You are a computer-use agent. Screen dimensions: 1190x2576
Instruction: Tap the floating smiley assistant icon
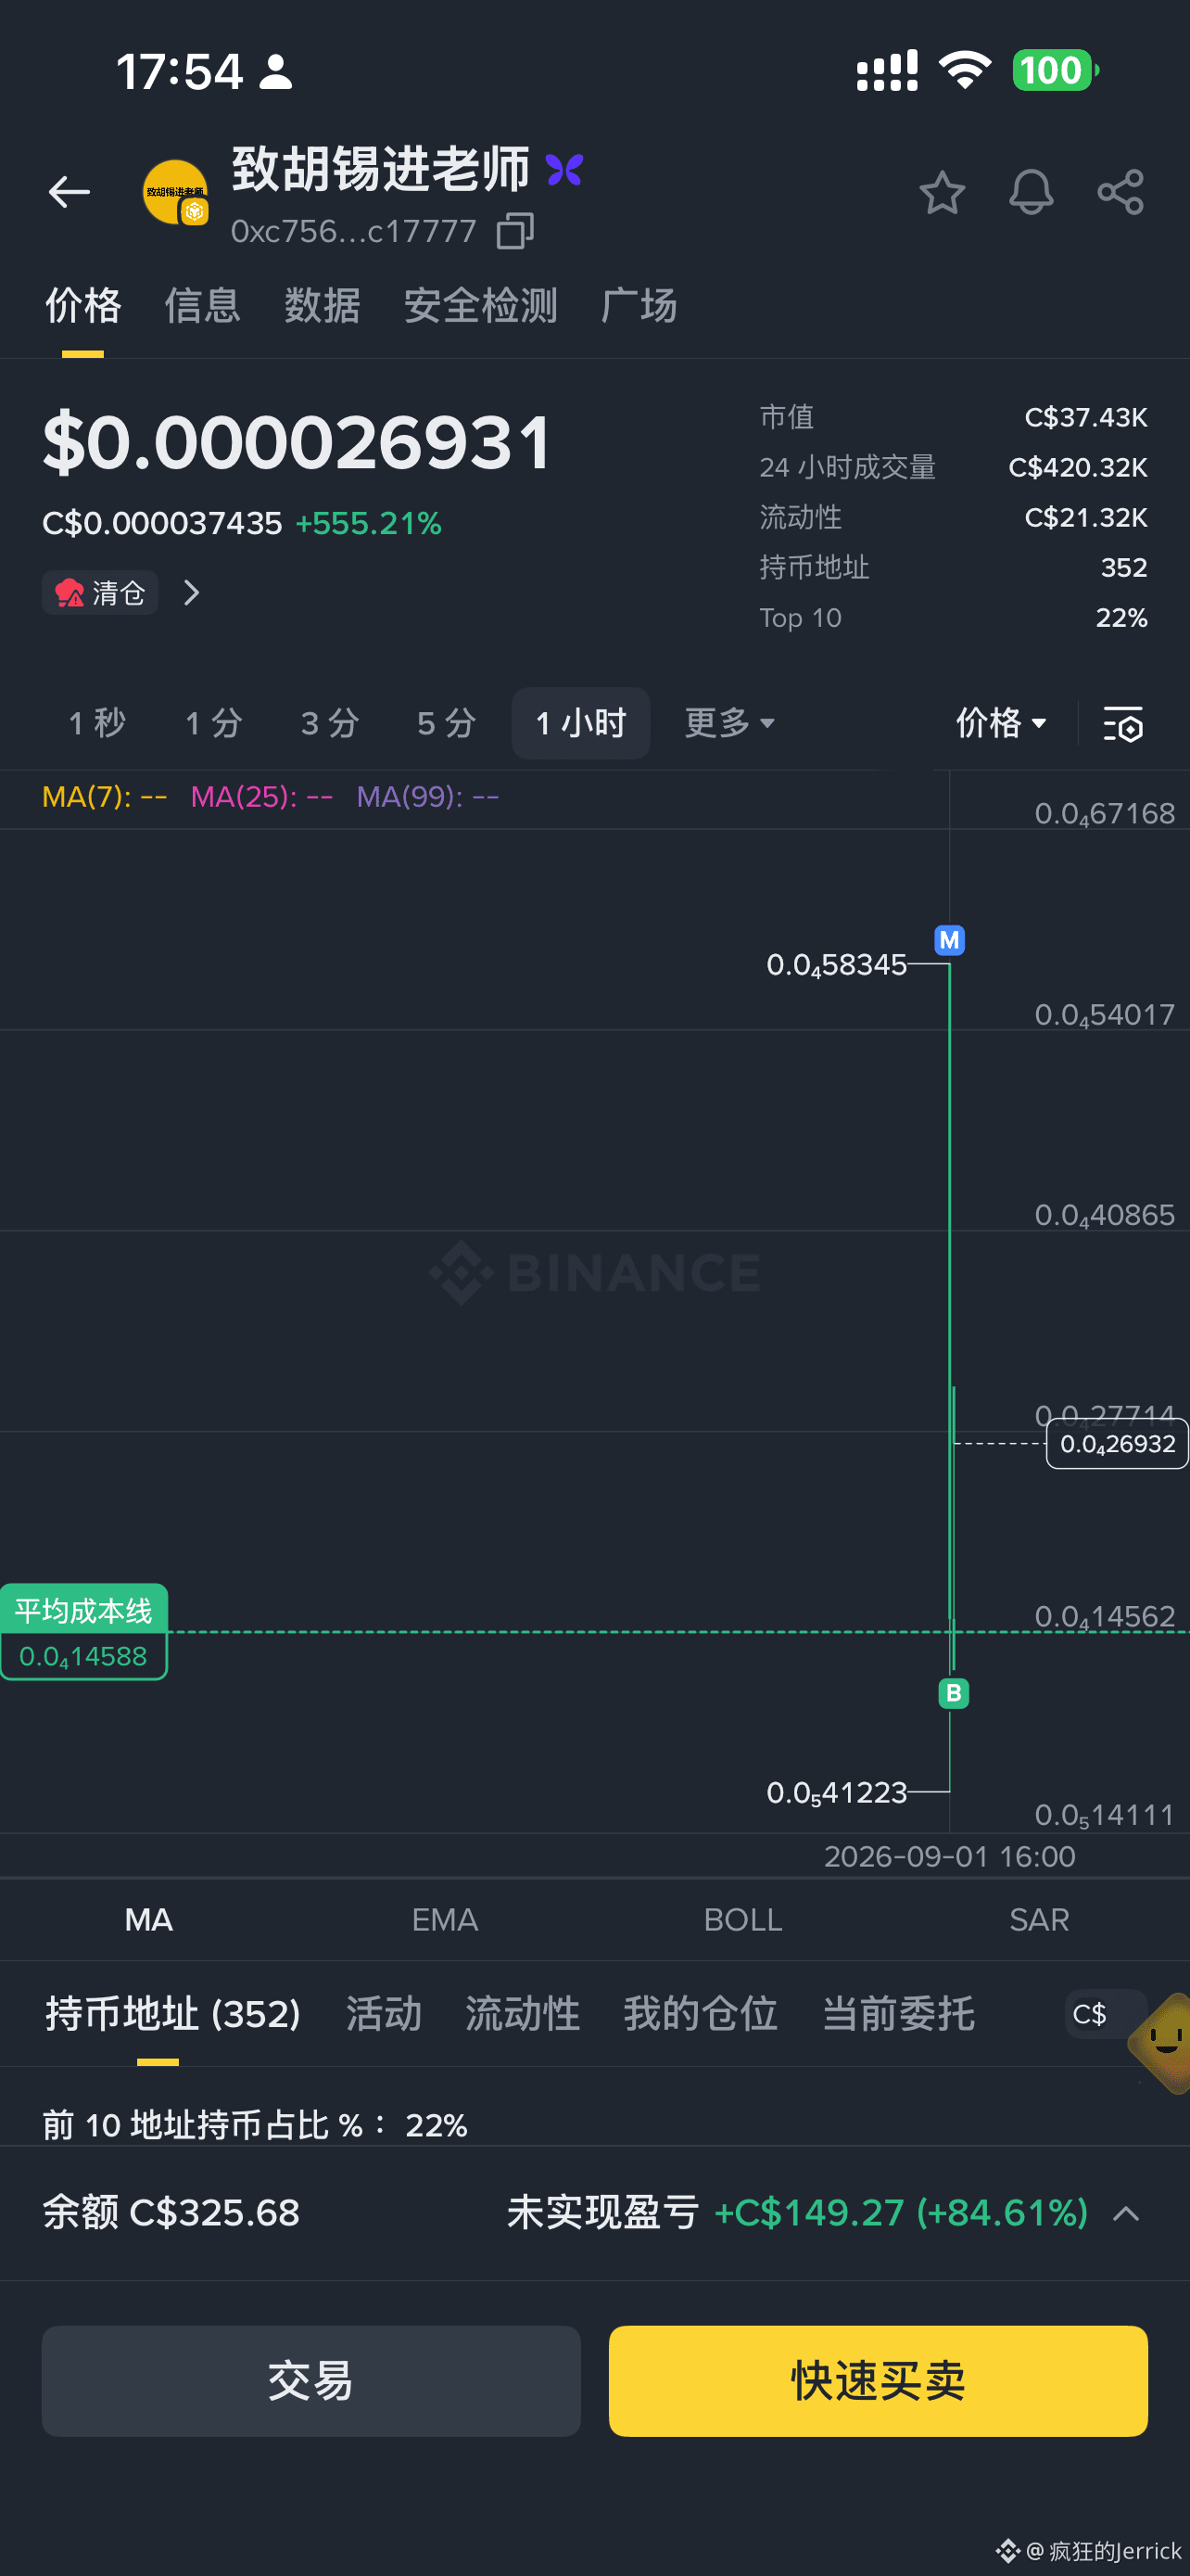tap(1164, 2040)
